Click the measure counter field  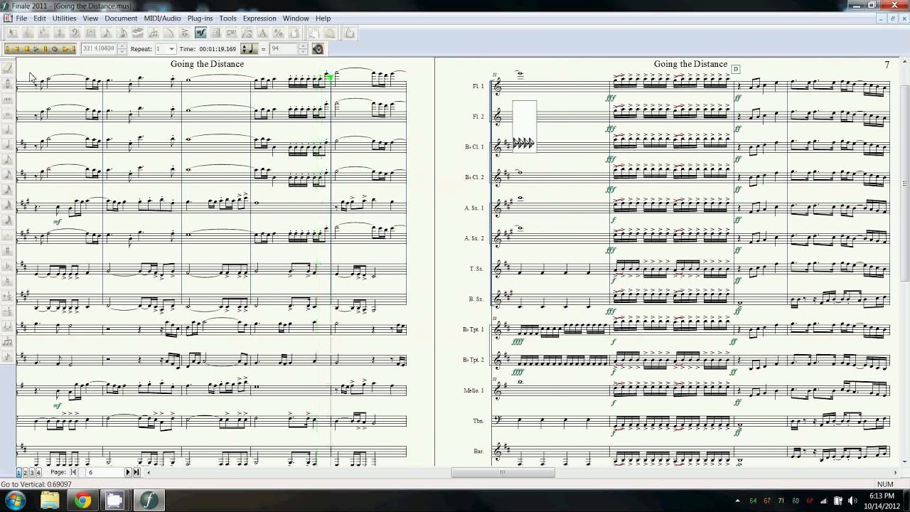(x=99, y=48)
